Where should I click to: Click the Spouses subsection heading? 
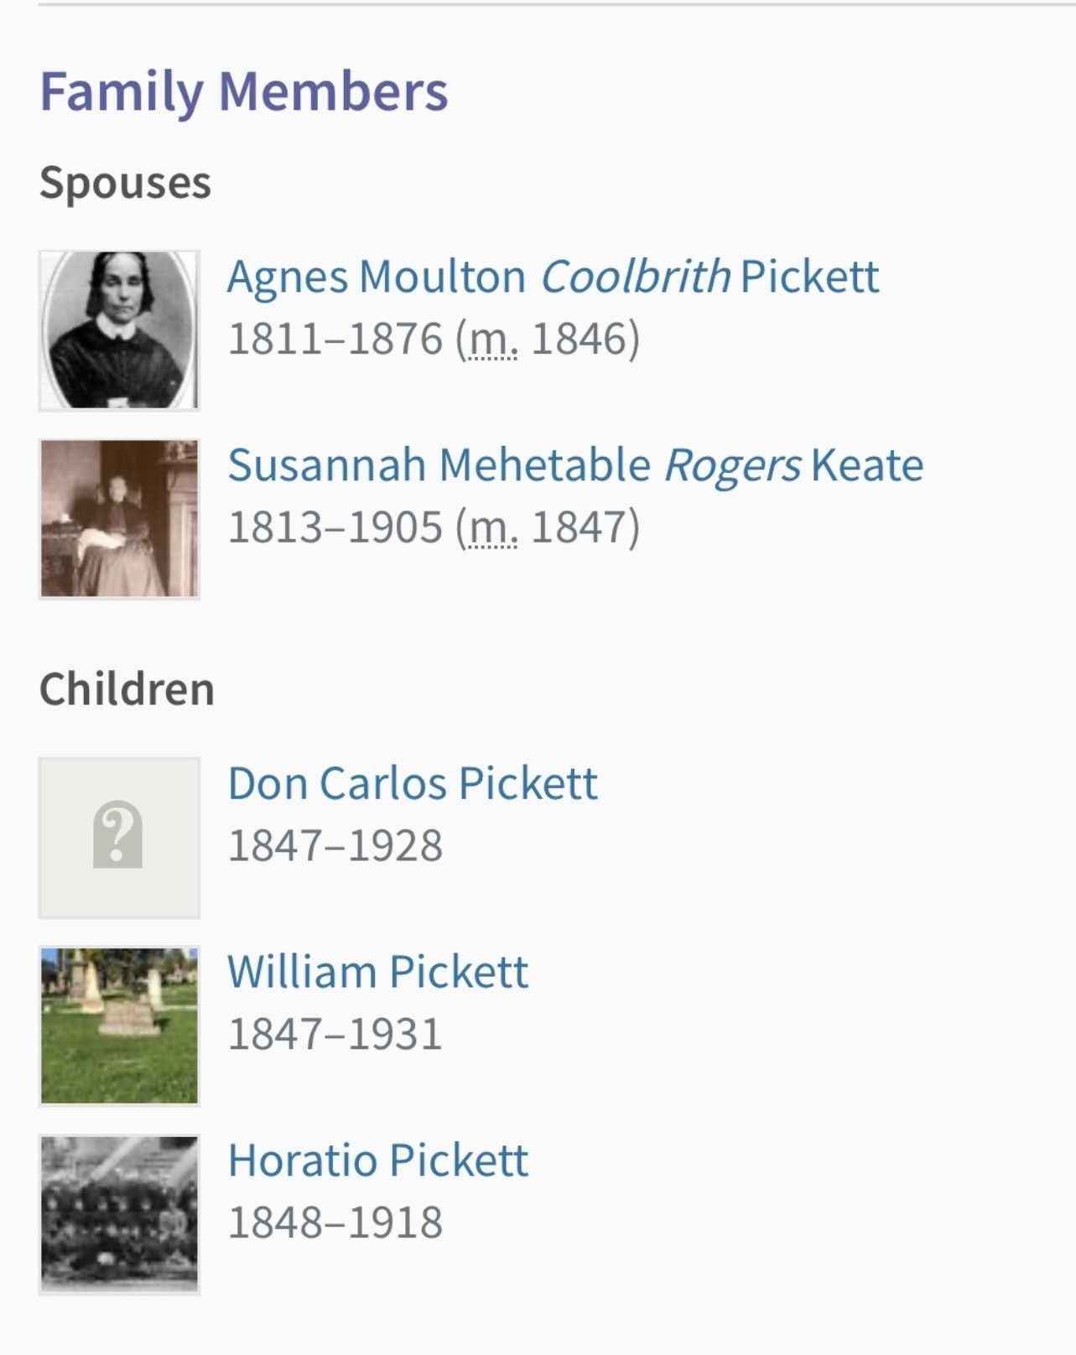tap(125, 183)
